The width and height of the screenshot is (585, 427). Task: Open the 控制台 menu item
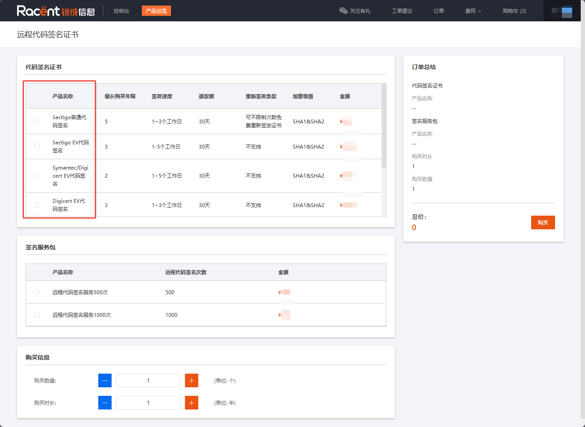click(121, 11)
